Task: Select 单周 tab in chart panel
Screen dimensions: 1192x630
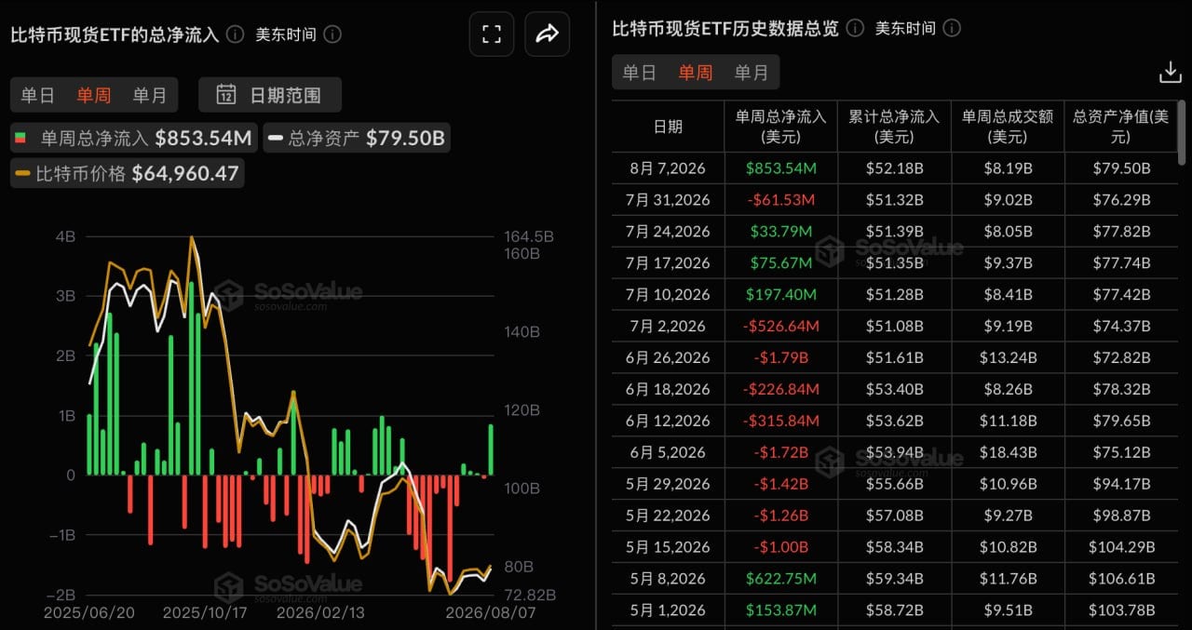Action: tap(93, 95)
